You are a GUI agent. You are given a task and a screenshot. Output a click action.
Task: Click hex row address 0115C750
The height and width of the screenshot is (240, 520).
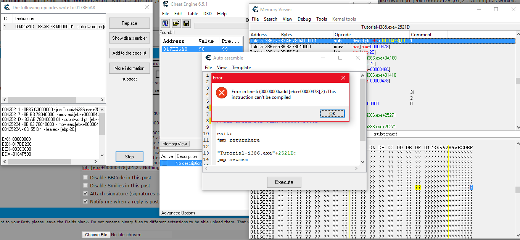(x=262, y=192)
